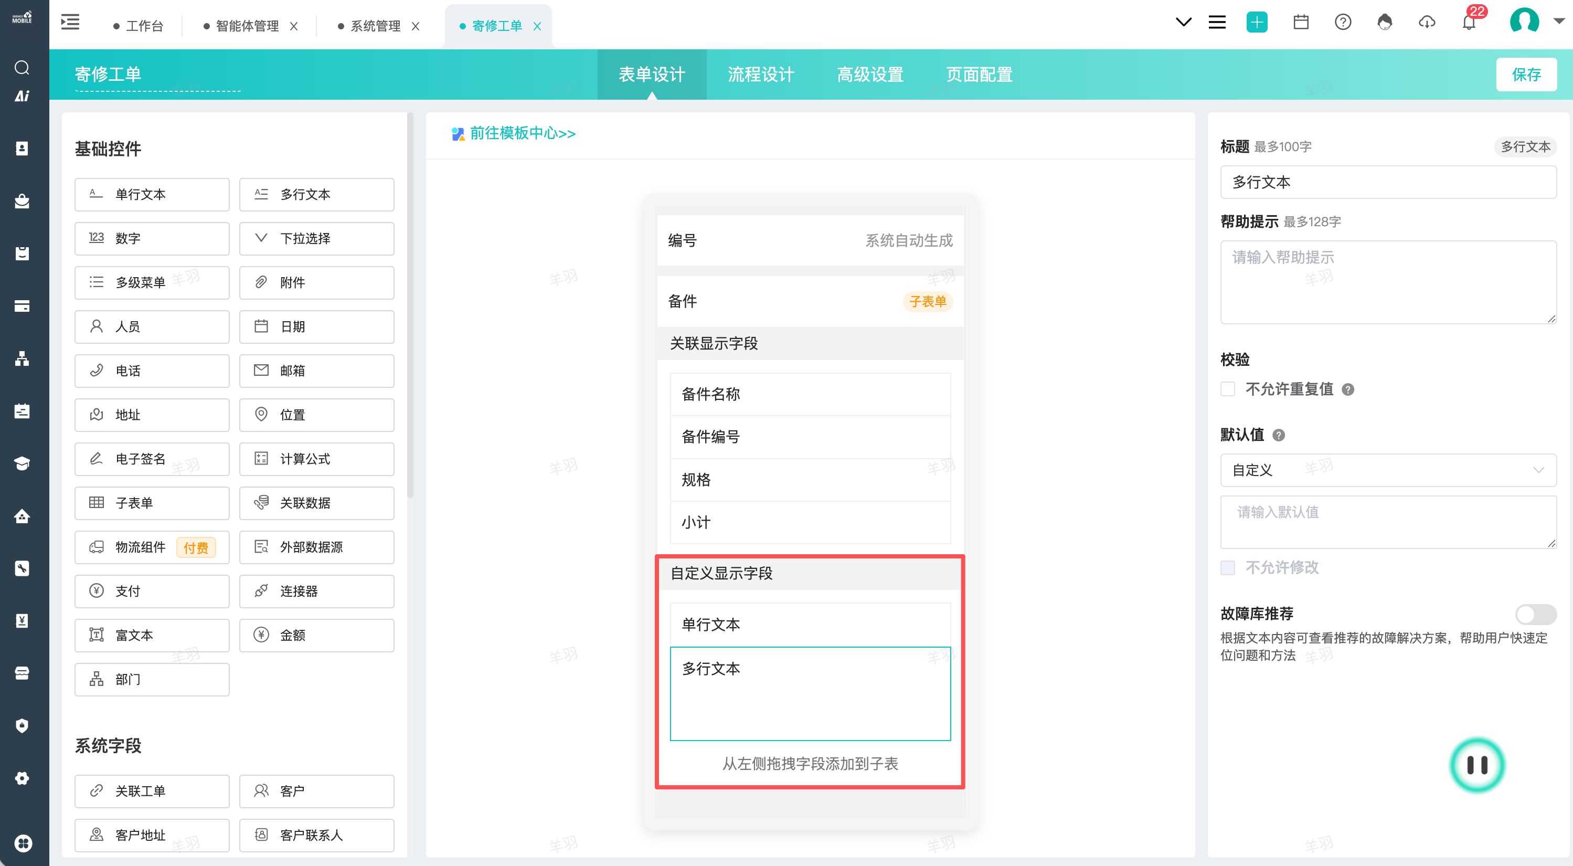Enable the 故障库推荐 toggle switch

(x=1535, y=614)
